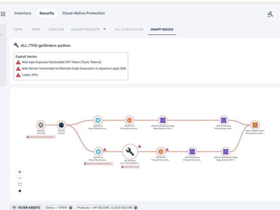The width and height of the screenshot is (280, 210).
Task: Click the filter icon beside FILTER ASSETS
Action: (14, 207)
